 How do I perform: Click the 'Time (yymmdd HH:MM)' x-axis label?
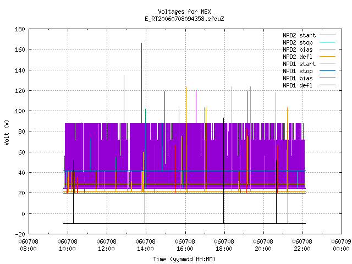184,259
